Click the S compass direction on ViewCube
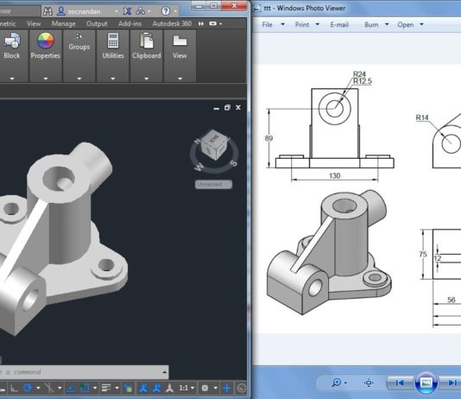 tap(233, 163)
